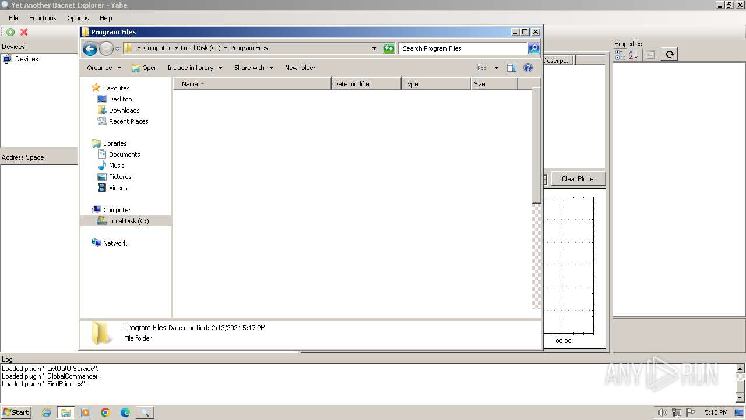This screenshot has height=420, width=746.
Task: Click the Yabe magnifier taskbar button
Action: (x=145, y=412)
